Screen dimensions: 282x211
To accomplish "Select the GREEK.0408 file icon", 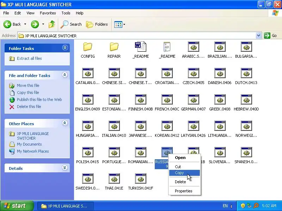I will click(x=220, y=100).
